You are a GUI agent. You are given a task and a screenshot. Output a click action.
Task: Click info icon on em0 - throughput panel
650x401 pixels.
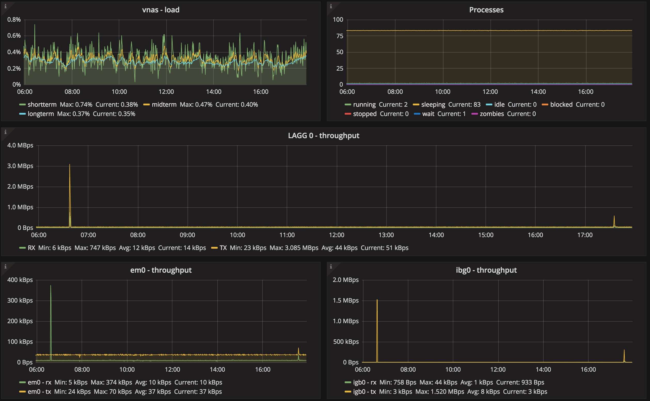[5, 266]
